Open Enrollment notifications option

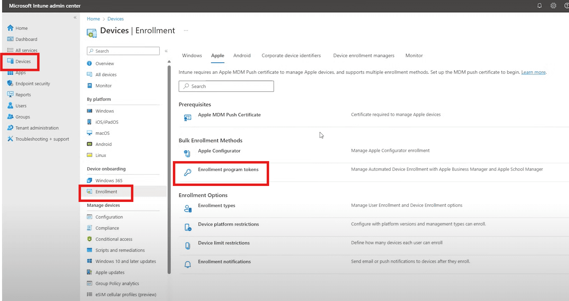pyautogui.click(x=224, y=262)
